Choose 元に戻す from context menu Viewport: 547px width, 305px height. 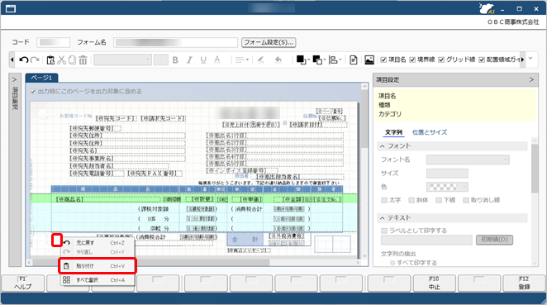(98, 242)
